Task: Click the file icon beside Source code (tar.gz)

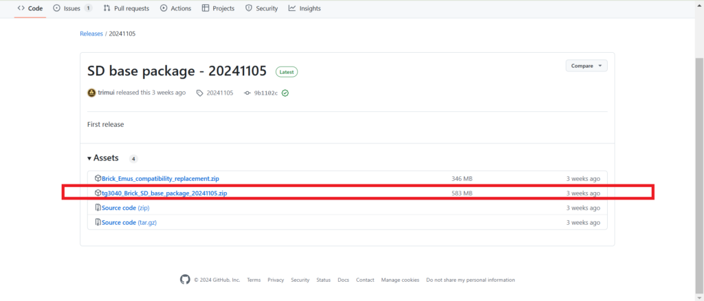Action: click(x=98, y=222)
